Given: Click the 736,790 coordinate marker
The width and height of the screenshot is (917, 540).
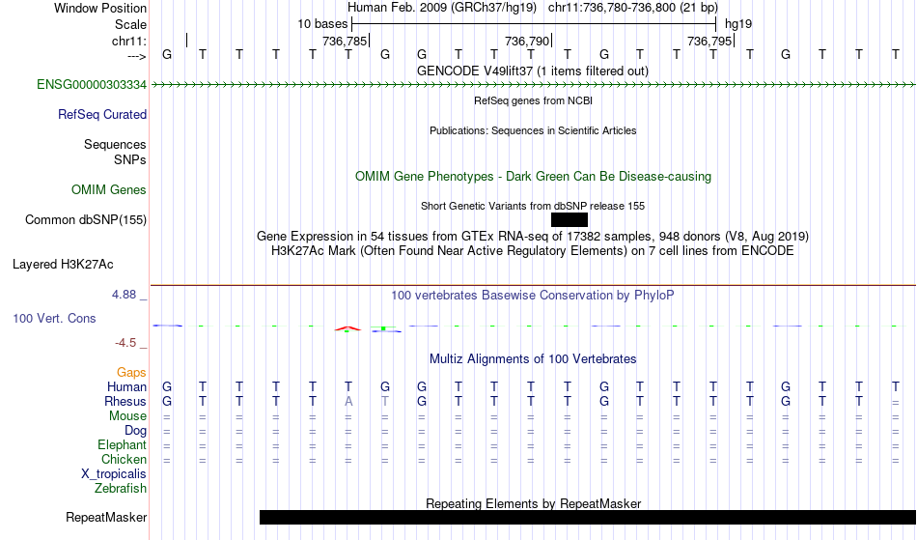Looking at the screenshot, I should click(527, 41).
